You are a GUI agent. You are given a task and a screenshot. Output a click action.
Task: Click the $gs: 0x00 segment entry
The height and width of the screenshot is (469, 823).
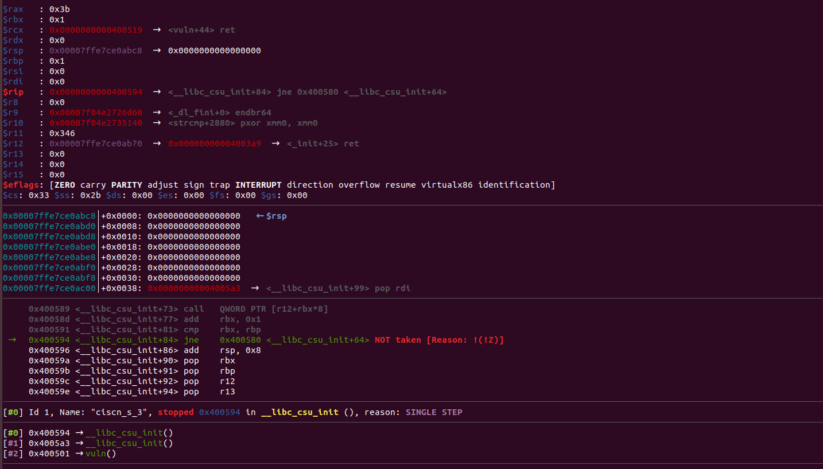(x=284, y=195)
